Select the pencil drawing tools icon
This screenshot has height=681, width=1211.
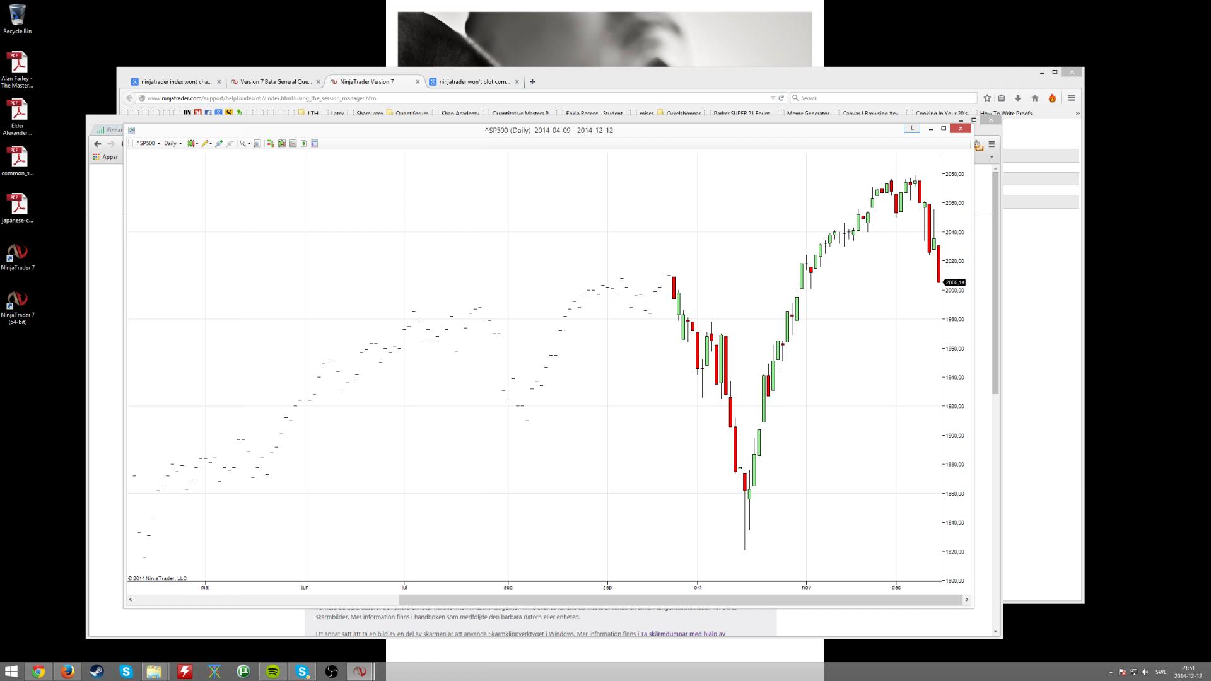click(205, 144)
